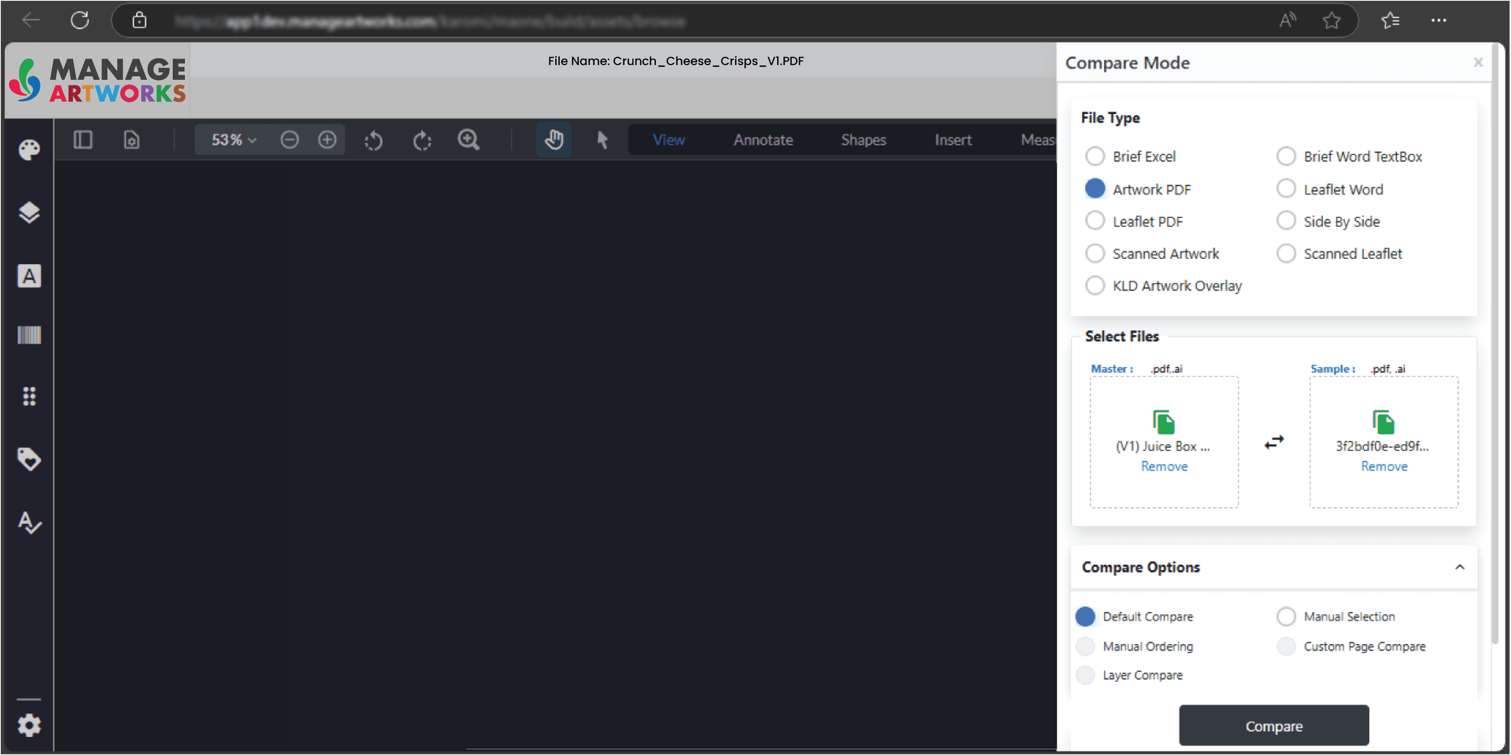Open the braille dots sidebar tool

click(30, 397)
